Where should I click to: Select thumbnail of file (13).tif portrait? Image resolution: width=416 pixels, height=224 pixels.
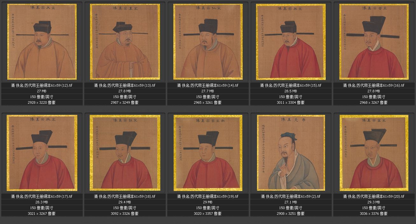click(125, 42)
